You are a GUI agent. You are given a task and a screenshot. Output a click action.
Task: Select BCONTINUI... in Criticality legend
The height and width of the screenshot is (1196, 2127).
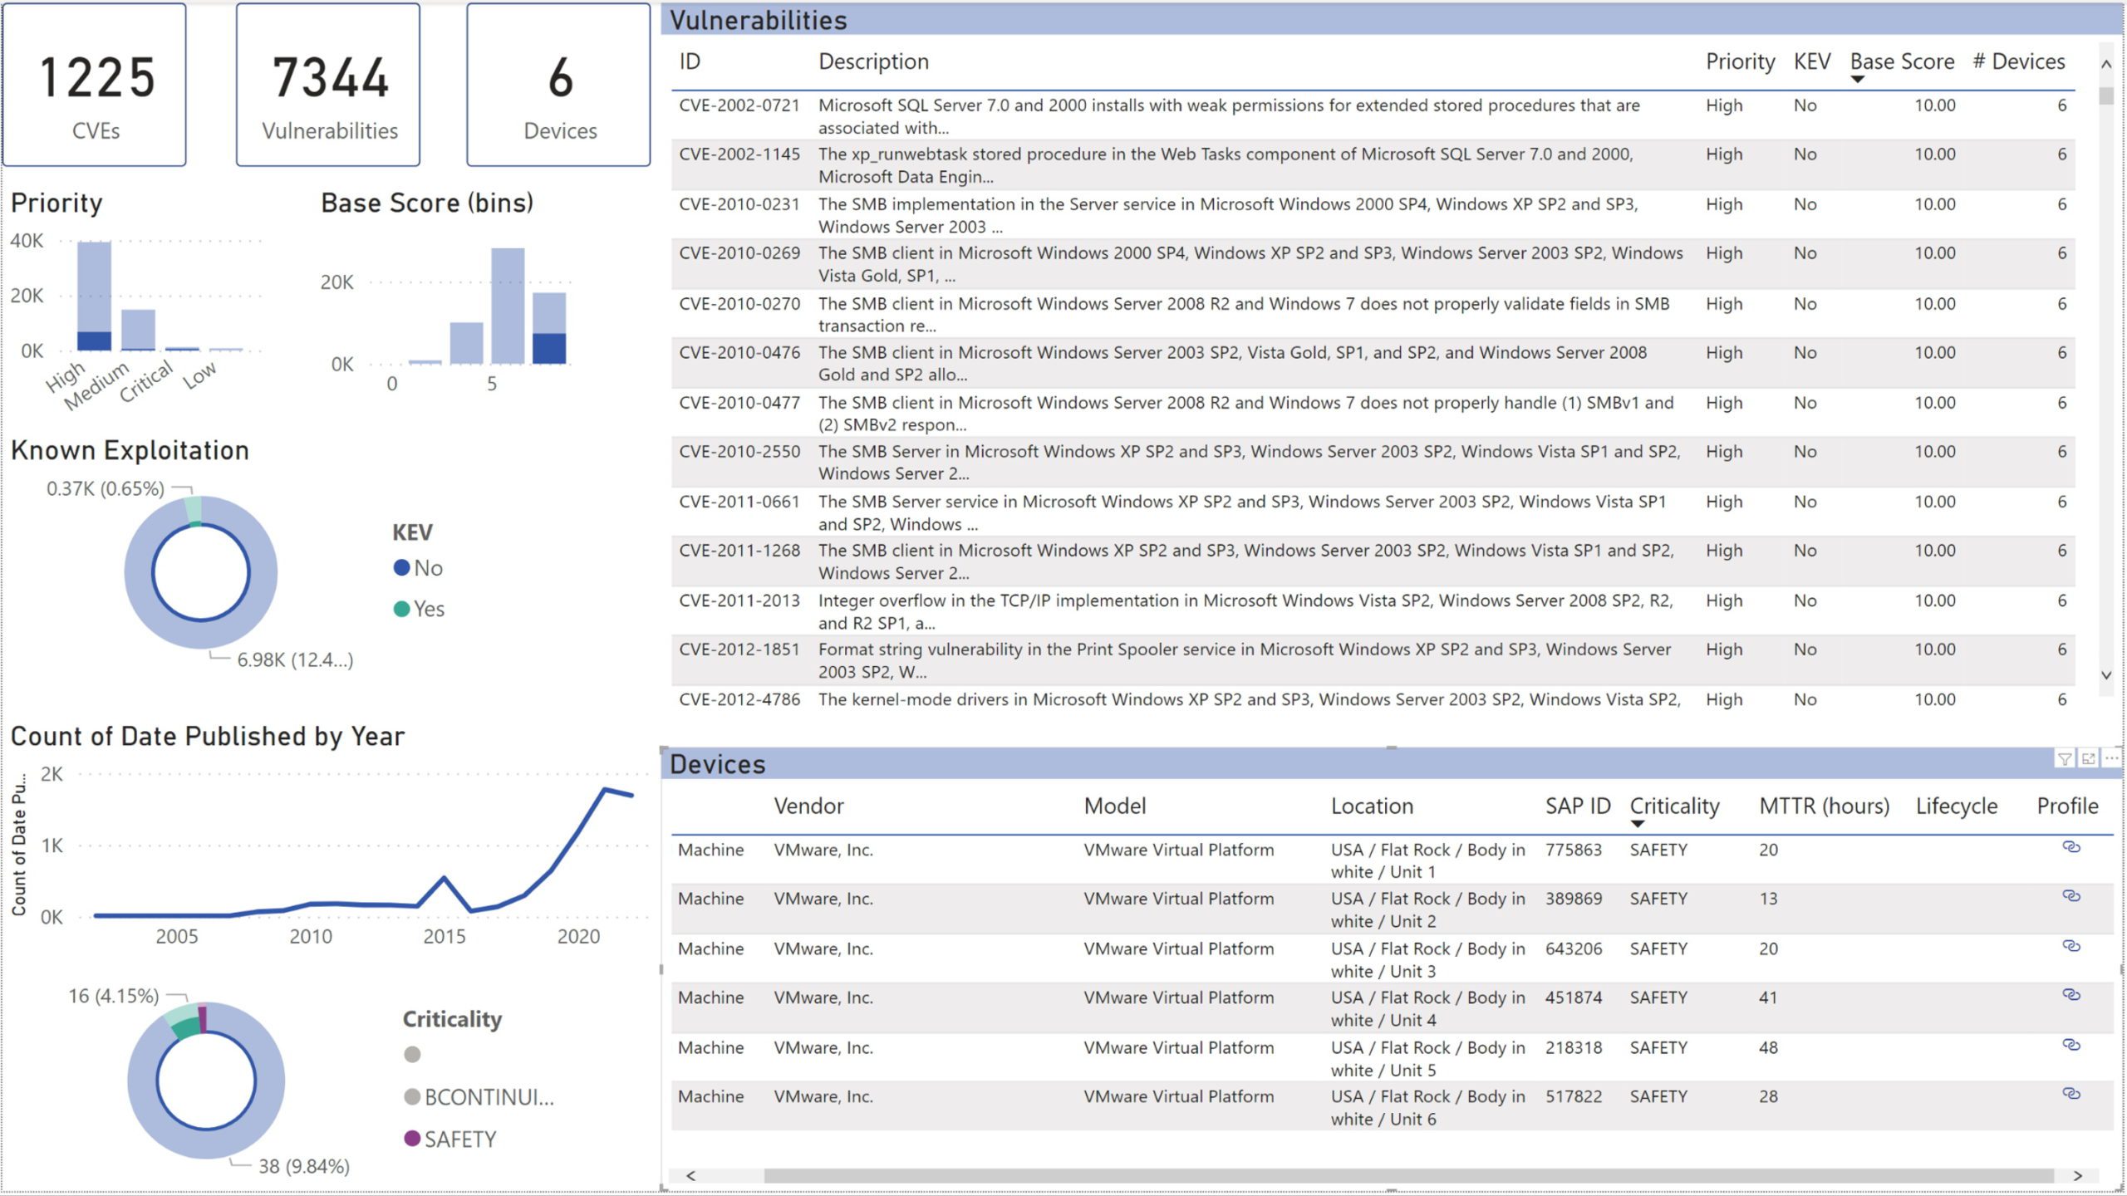click(x=479, y=1098)
